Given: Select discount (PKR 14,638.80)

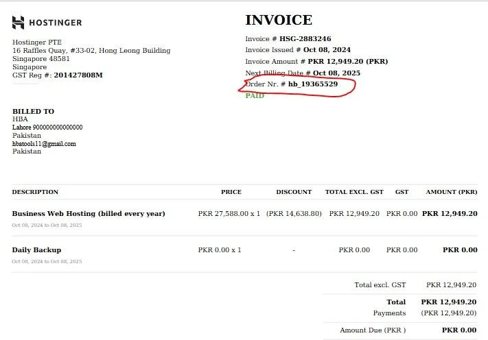Looking at the screenshot, I should click(294, 214).
